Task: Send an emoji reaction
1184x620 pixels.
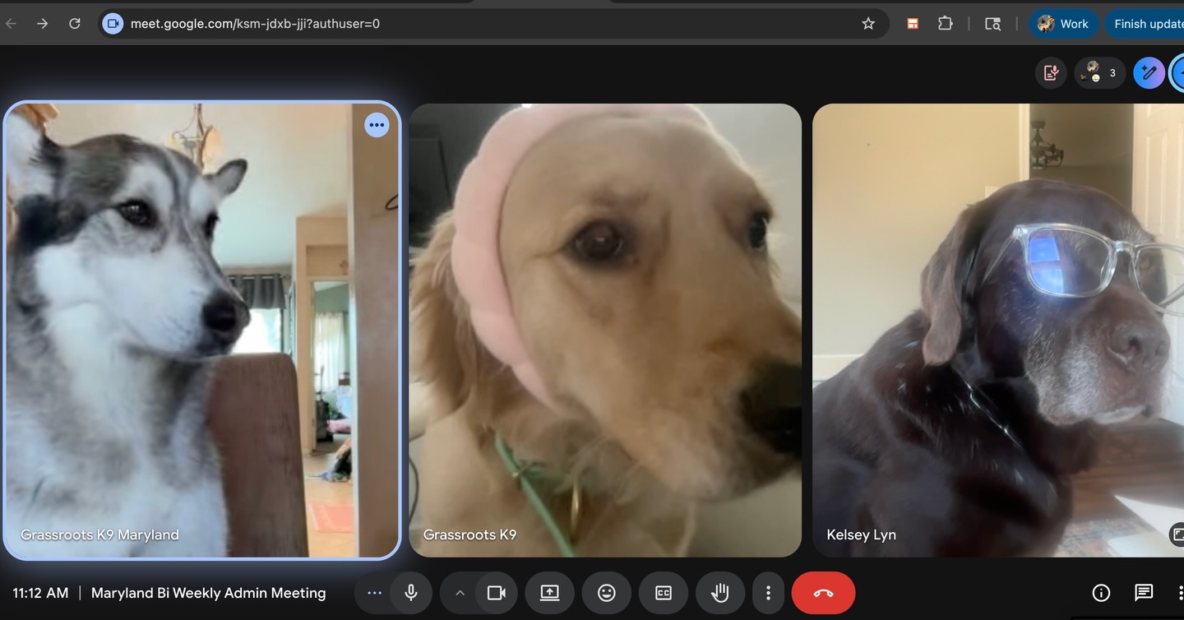Action: (x=606, y=592)
